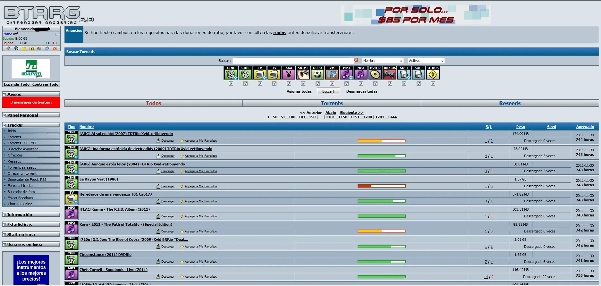Uncheck the ANIME category checkbox
This screenshot has height=286, width=601.
pyautogui.click(x=303, y=84)
